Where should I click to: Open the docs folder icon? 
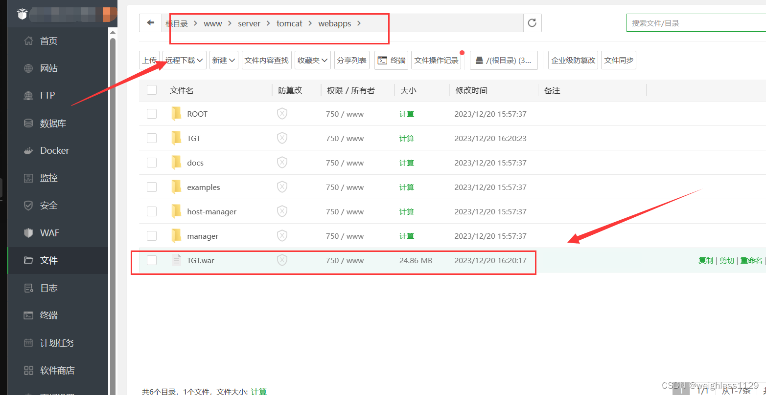click(x=177, y=163)
